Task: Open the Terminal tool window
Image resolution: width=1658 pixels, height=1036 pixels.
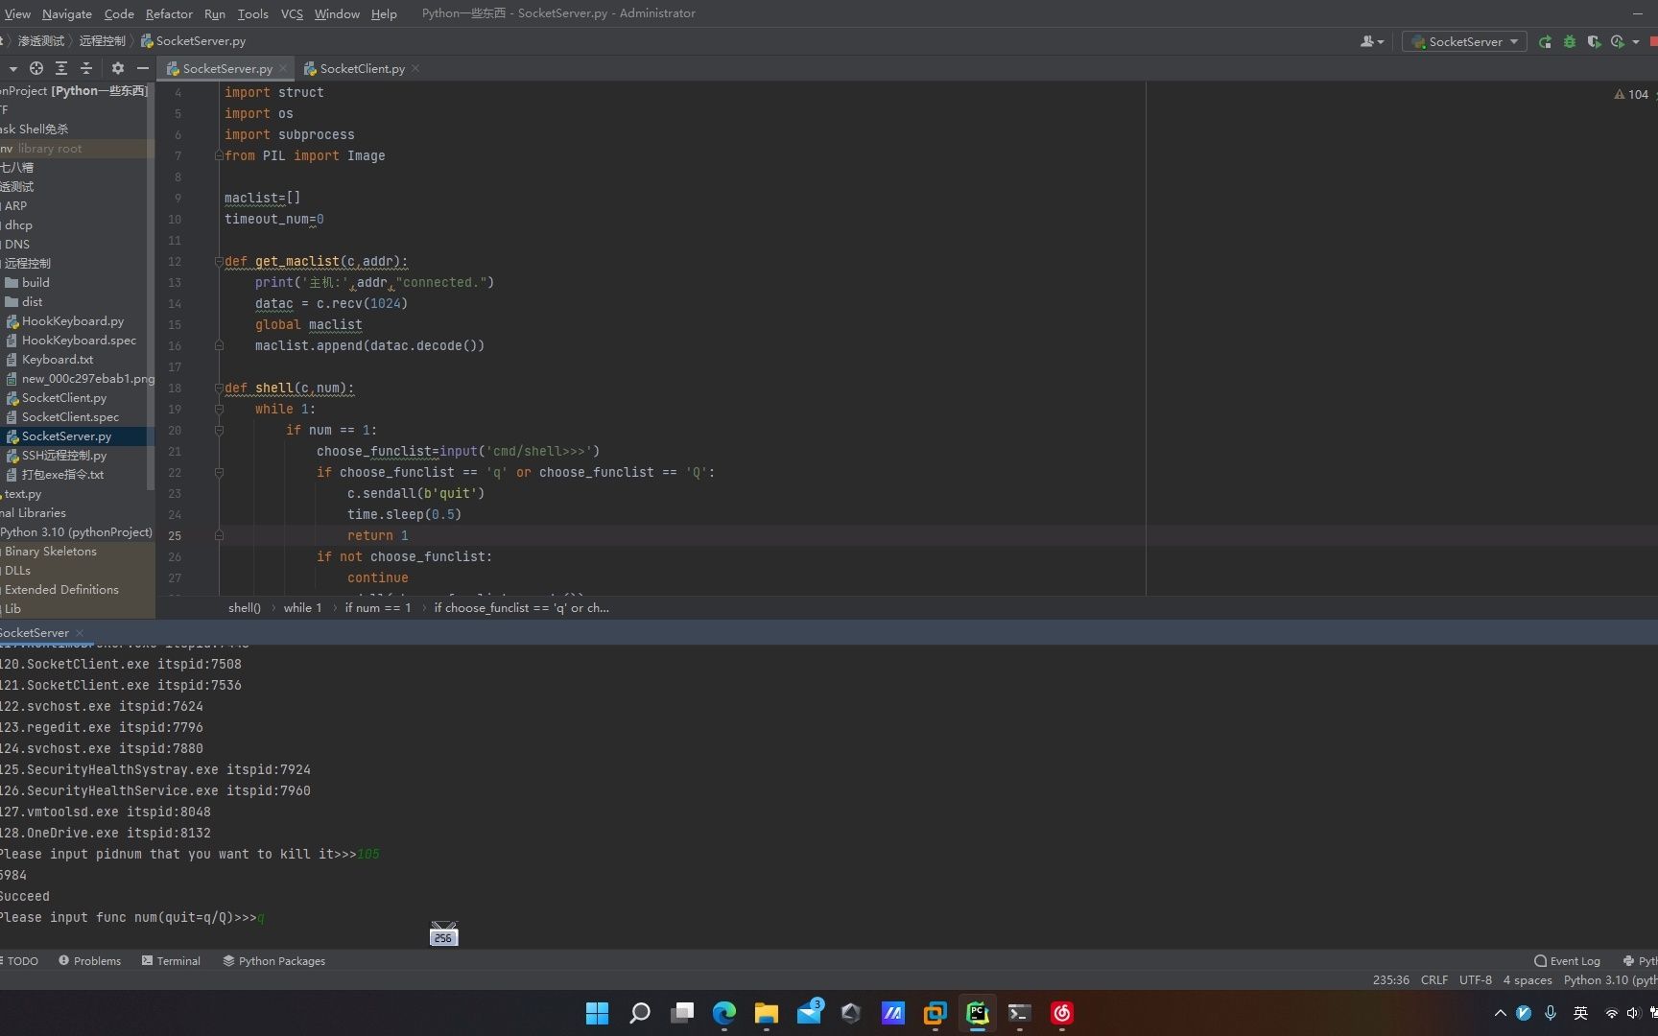Action: 172,960
